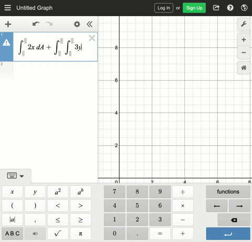Image resolution: width=252 pixels, height=242 pixels.
Task: Tap the minus key
Action: point(183,219)
